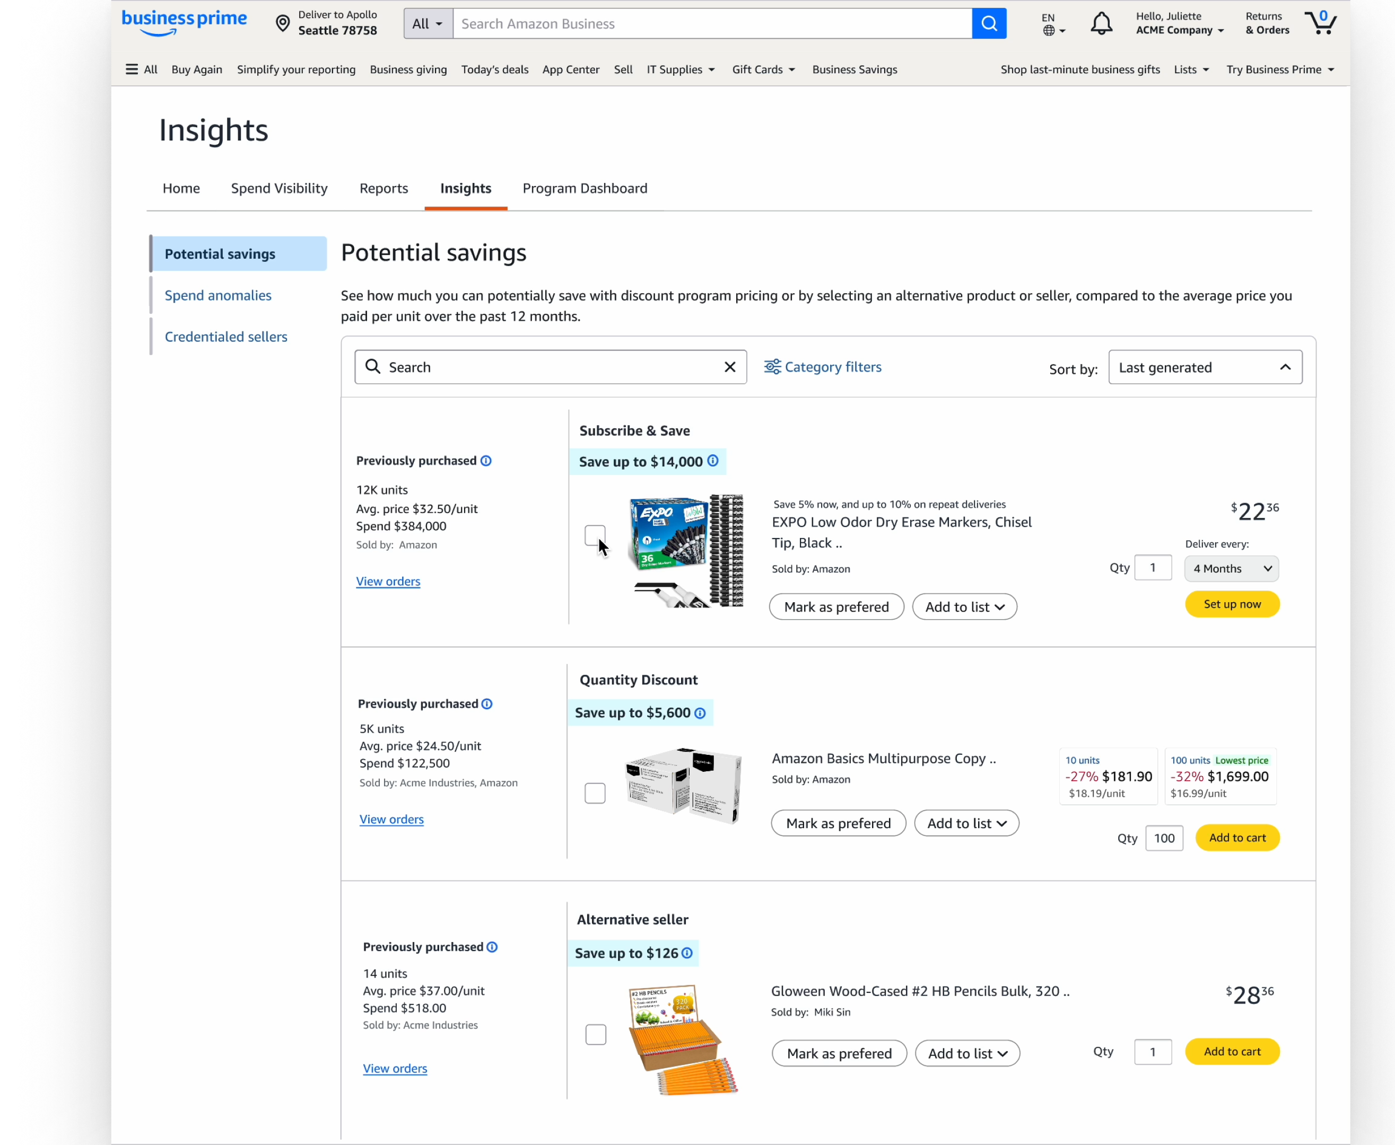Screen dimensions: 1395x1145
Task: Mark Gloween Pencils as preferred
Action: click(x=839, y=1053)
